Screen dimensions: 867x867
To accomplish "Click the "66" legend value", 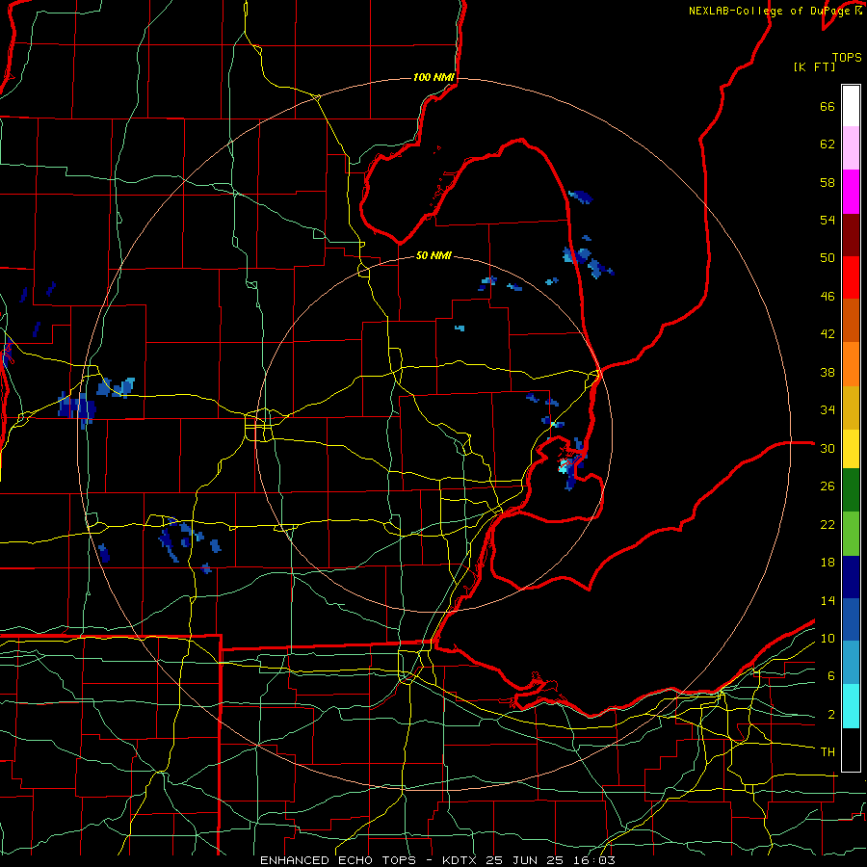I will point(828,106).
